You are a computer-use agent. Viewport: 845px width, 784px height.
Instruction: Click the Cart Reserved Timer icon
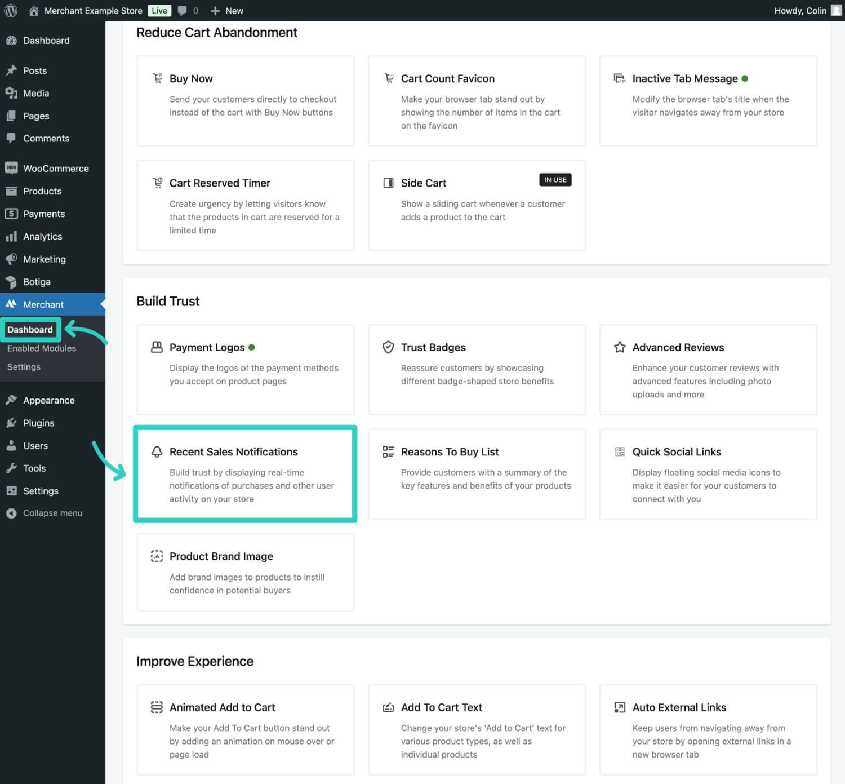pyautogui.click(x=158, y=183)
